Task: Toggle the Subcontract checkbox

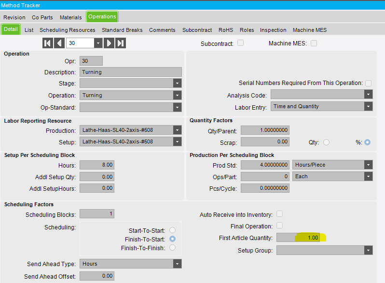Action: click(x=240, y=43)
